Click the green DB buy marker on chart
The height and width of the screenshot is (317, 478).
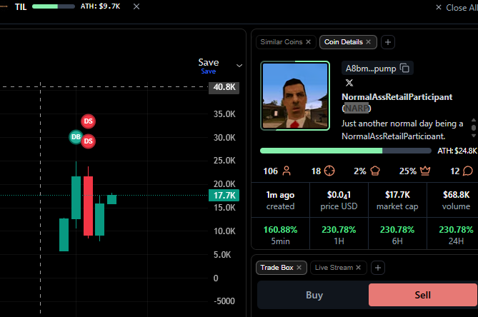pos(76,137)
